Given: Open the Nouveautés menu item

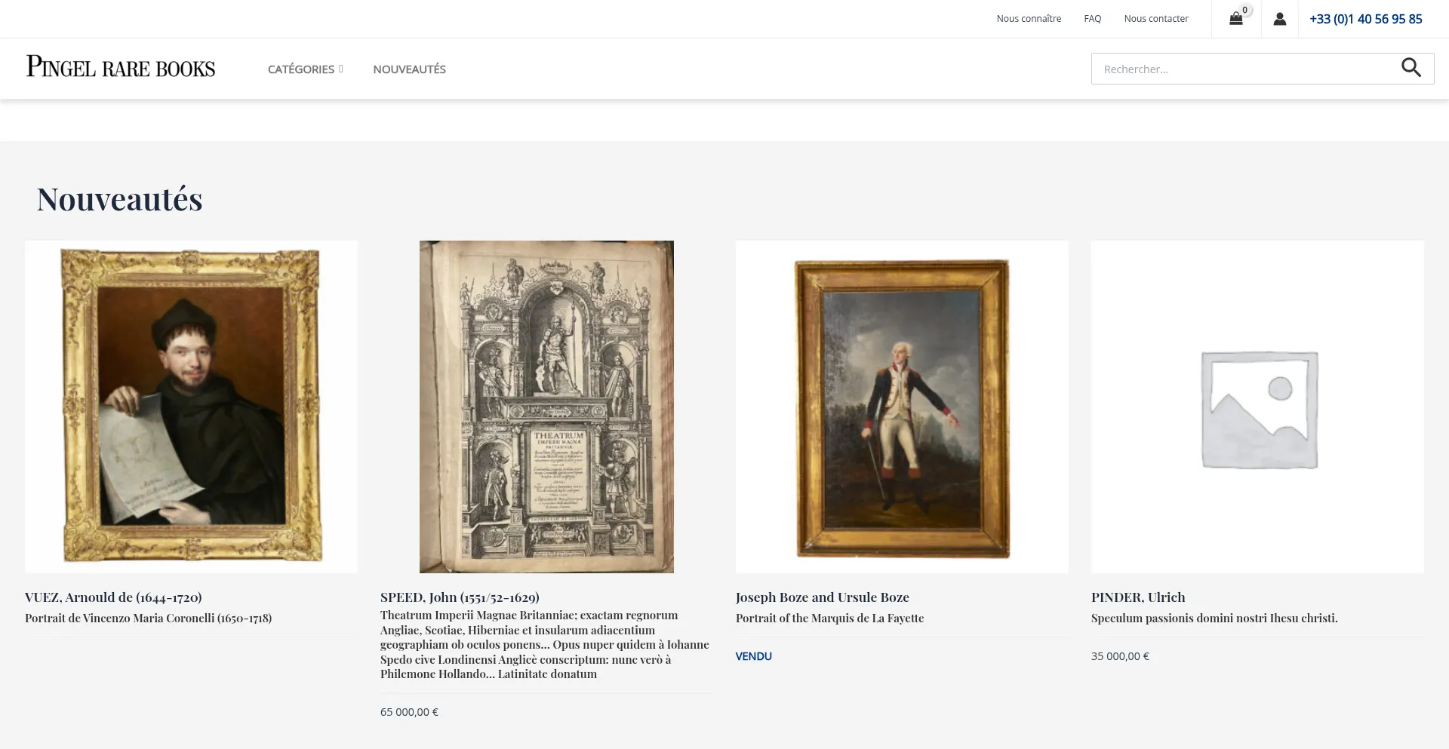Looking at the screenshot, I should tap(409, 69).
